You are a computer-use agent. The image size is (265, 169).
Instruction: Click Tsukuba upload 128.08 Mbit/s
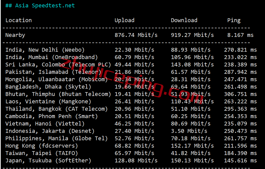tap(136, 161)
